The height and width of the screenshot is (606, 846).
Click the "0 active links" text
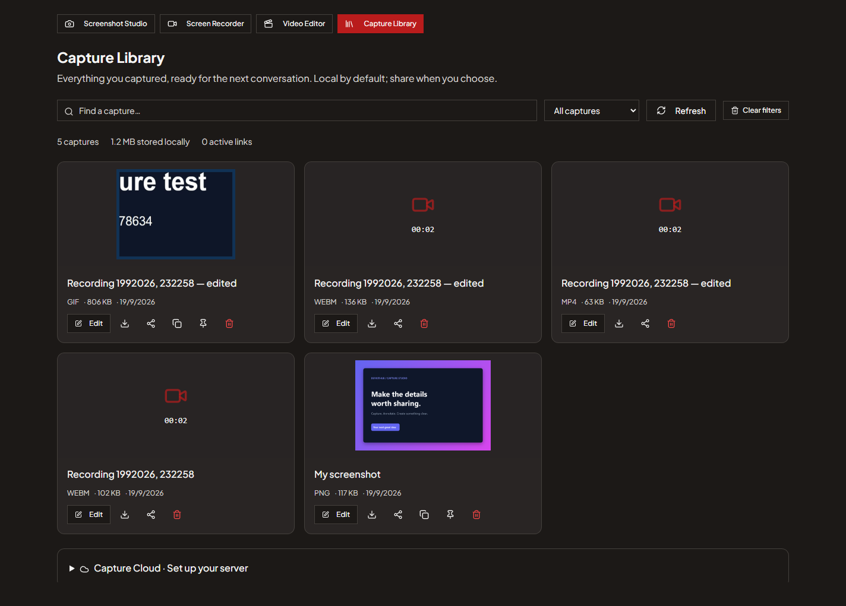(227, 142)
